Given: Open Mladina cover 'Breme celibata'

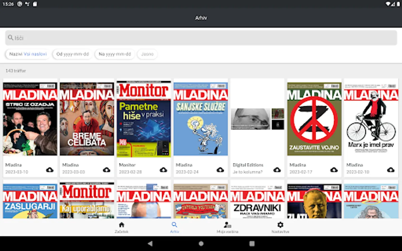Looking at the screenshot, I should click(x=87, y=119).
